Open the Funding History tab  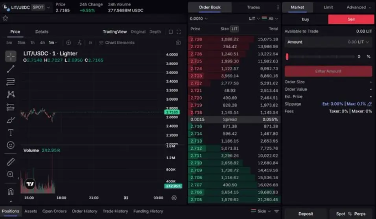148,211
